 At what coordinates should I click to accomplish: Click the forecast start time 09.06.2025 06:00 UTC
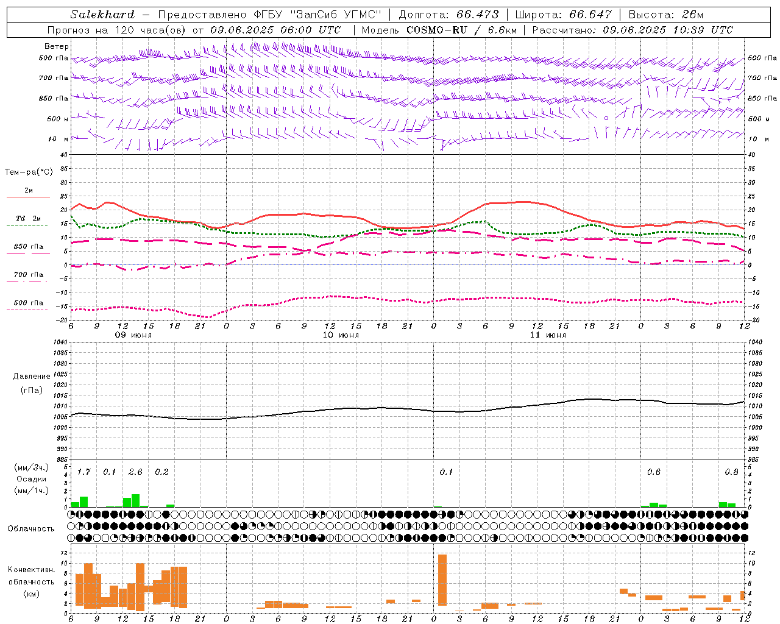point(275,30)
